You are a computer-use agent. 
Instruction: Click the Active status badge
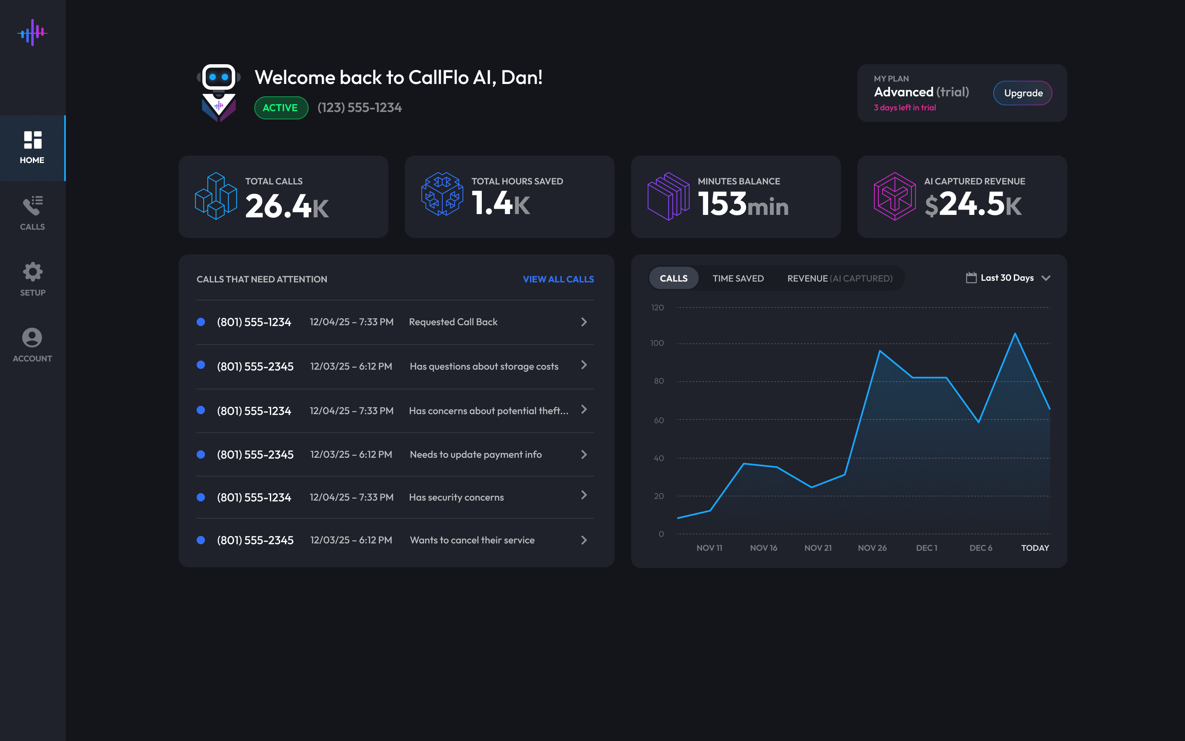[x=281, y=108]
